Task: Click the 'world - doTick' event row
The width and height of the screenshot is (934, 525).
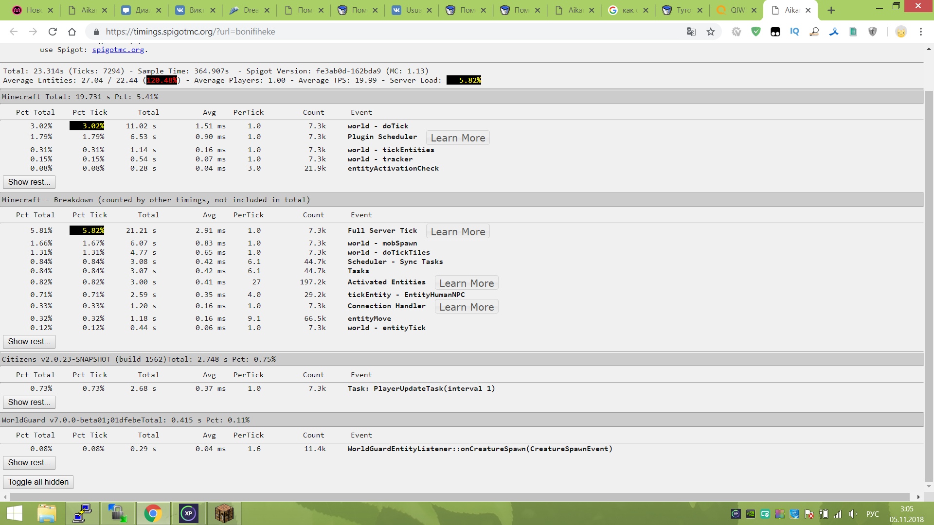Action: 378,126
